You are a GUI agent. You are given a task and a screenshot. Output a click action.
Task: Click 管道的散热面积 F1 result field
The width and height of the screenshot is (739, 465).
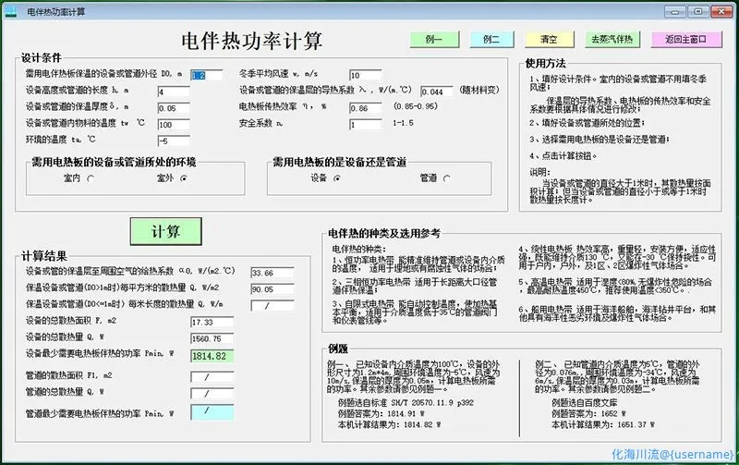coord(212,377)
